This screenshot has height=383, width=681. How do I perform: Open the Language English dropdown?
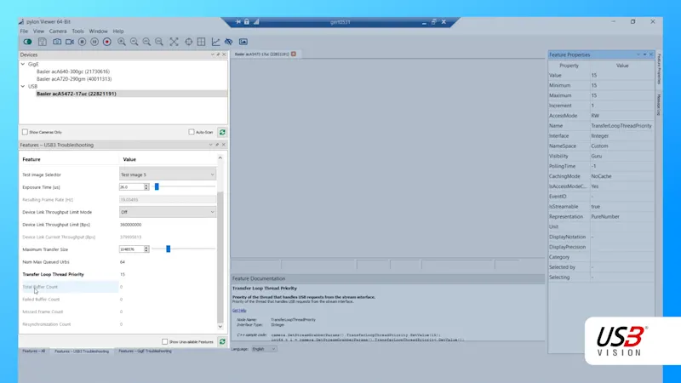(x=264, y=349)
